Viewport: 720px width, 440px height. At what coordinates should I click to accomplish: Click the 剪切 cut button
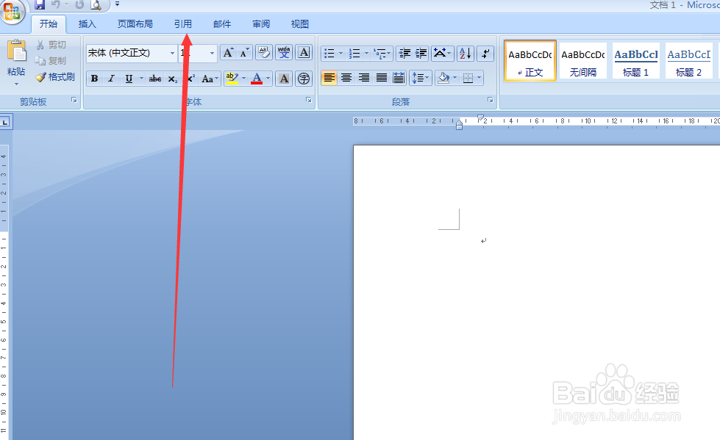[51, 45]
